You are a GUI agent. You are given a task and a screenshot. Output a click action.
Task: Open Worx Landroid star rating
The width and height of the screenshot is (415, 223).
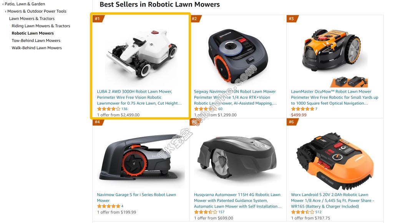point(302,212)
